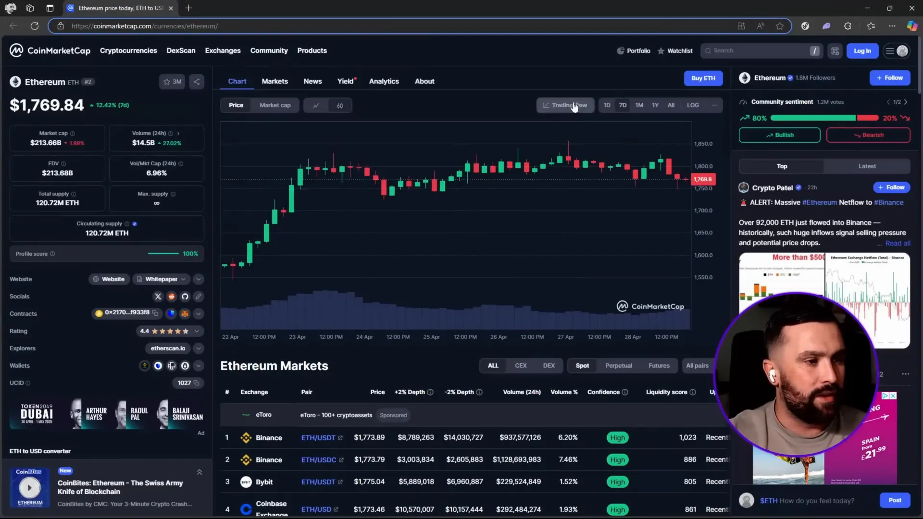
Task: Click the chain-link icon in Socials row
Action: [x=198, y=297]
